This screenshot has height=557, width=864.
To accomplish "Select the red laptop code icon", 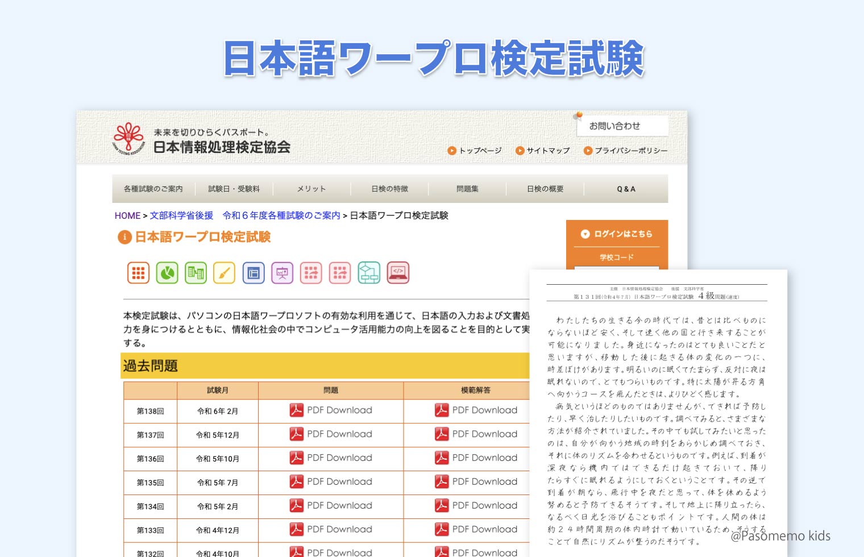I will [398, 273].
